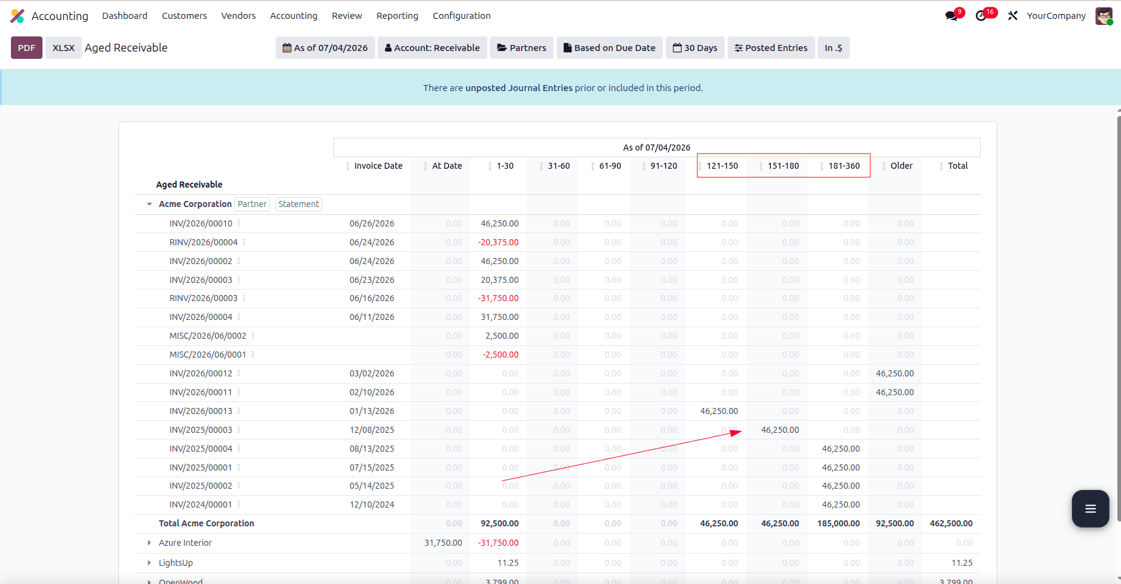Open the chat messages icon with 9 badge
The height and width of the screenshot is (584, 1121).
tap(952, 16)
